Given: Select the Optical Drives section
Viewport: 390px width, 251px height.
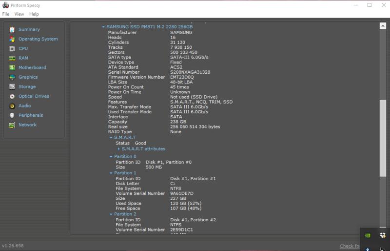Looking at the screenshot, I should (34, 96).
